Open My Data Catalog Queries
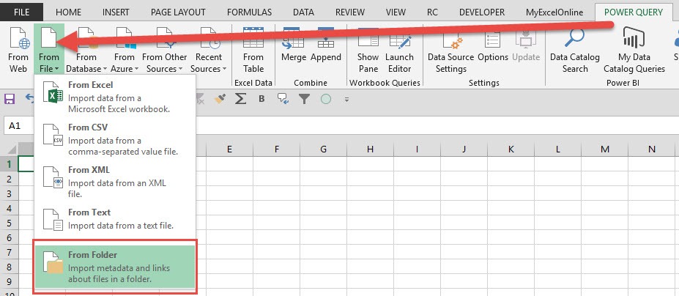The width and height of the screenshot is (679, 296). coord(634,49)
